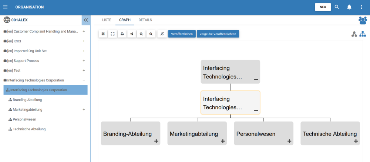Expand the Marketingabteilung tree item
This screenshot has width=370, height=162.
pyautogui.click(x=84, y=110)
